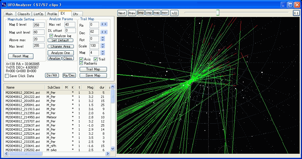Open the Classify tab

[x=23, y=14]
